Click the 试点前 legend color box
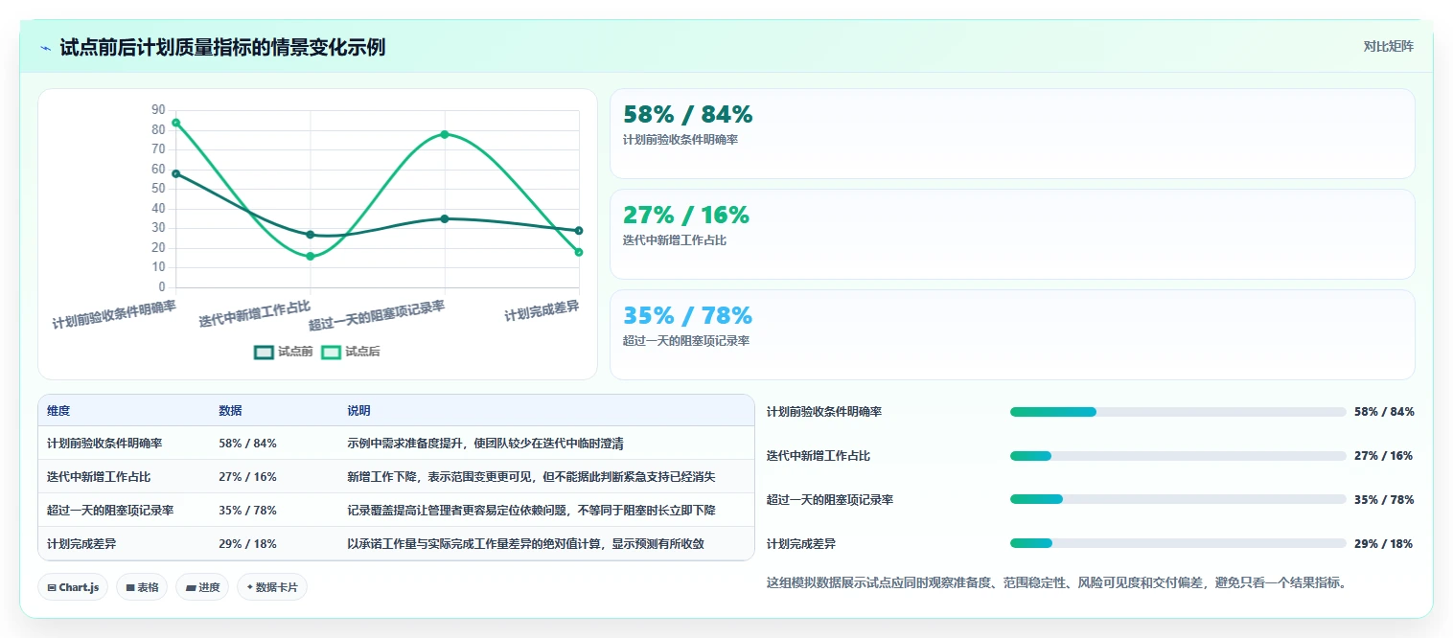 (x=264, y=352)
